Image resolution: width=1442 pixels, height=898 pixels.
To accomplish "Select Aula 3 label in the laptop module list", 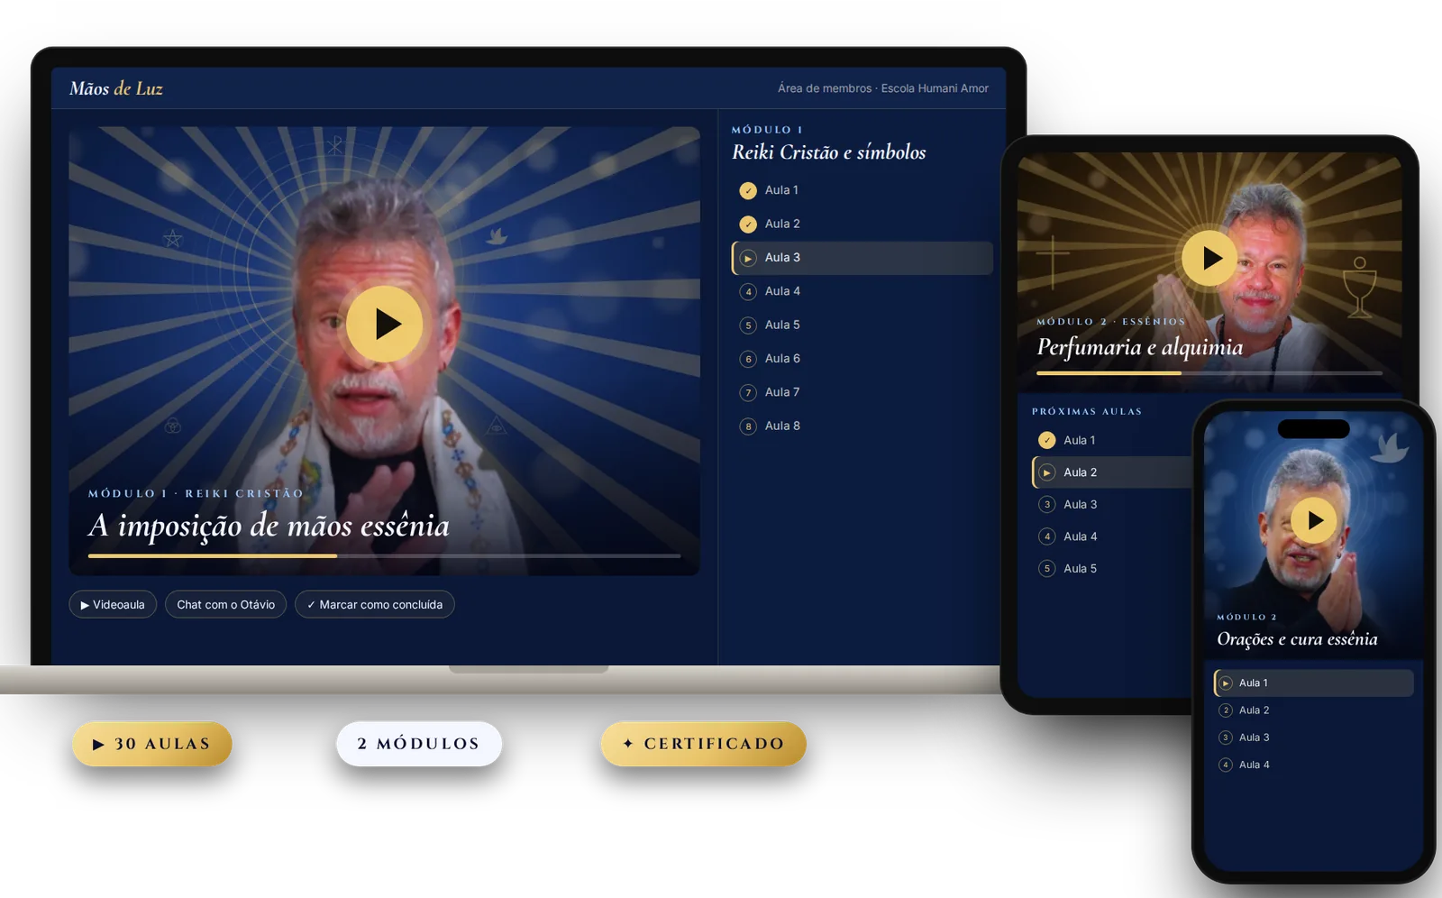I will pos(782,258).
